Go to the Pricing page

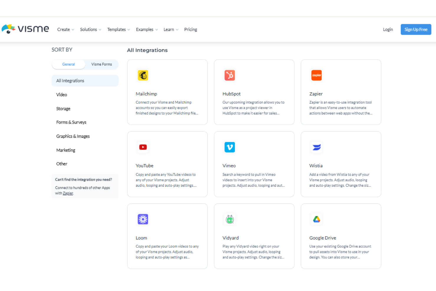pyautogui.click(x=191, y=29)
